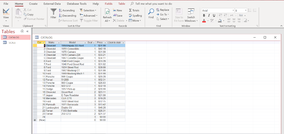
Task: Save the current record
Action: pos(118,16)
